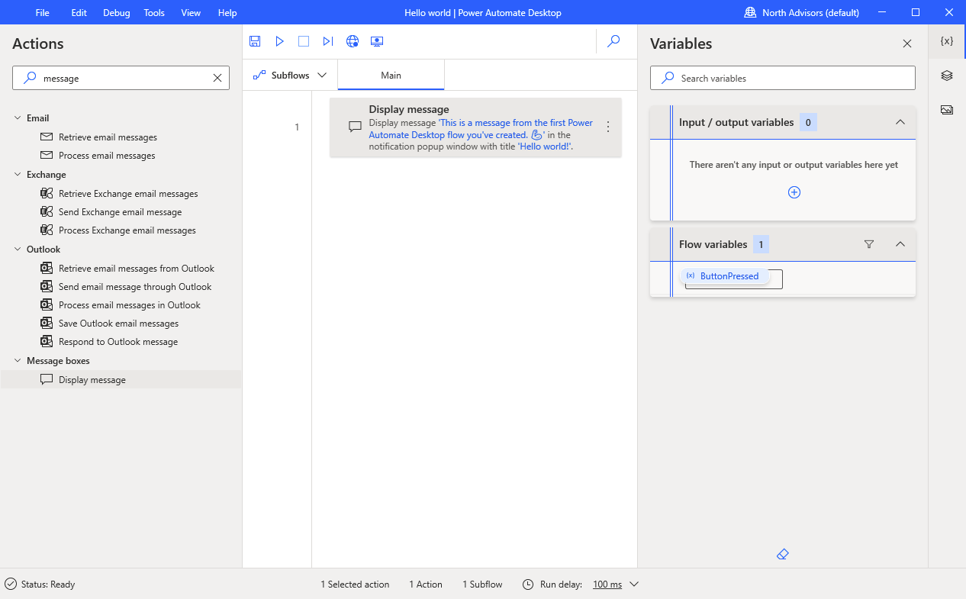Open the Help menu
The width and height of the screenshot is (966, 599).
click(x=227, y=12)
